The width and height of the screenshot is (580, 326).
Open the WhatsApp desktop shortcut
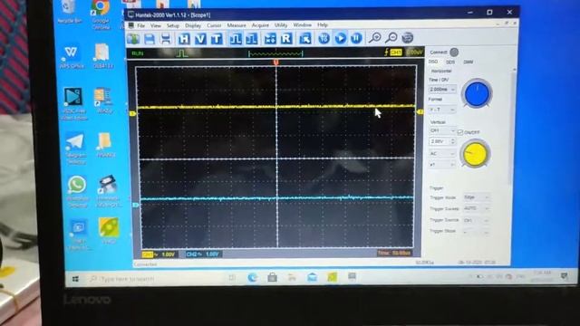[77, 191]
